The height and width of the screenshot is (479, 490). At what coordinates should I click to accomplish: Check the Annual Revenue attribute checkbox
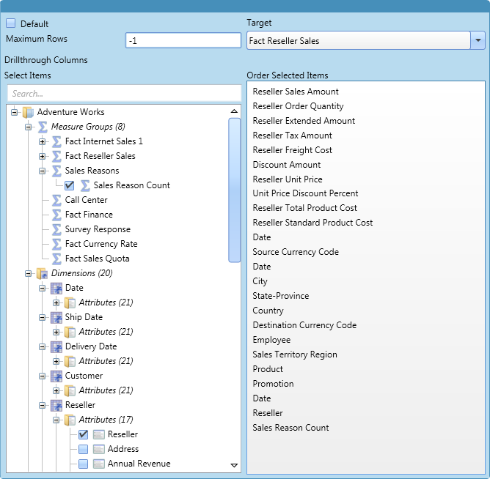[x=84, y=464]
